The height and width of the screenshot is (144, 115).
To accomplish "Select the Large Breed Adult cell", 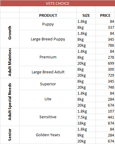I will (x=48, y=72).
